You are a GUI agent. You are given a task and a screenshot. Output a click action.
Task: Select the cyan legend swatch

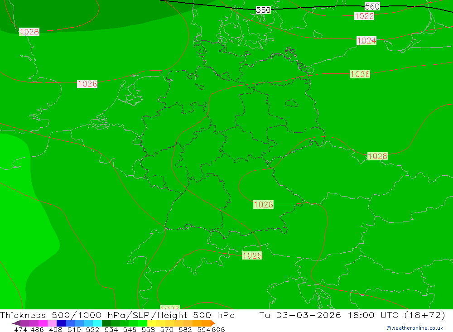(x=97, y=323)
